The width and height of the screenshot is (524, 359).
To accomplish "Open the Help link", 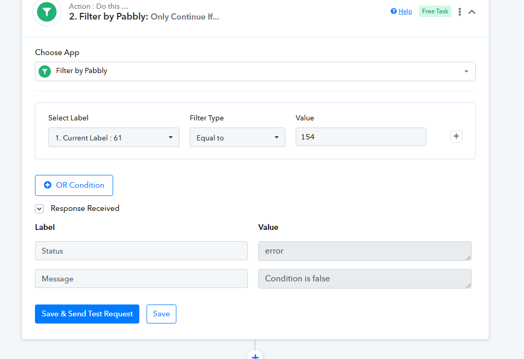I will pyautogui.click(x=405, y=11).
